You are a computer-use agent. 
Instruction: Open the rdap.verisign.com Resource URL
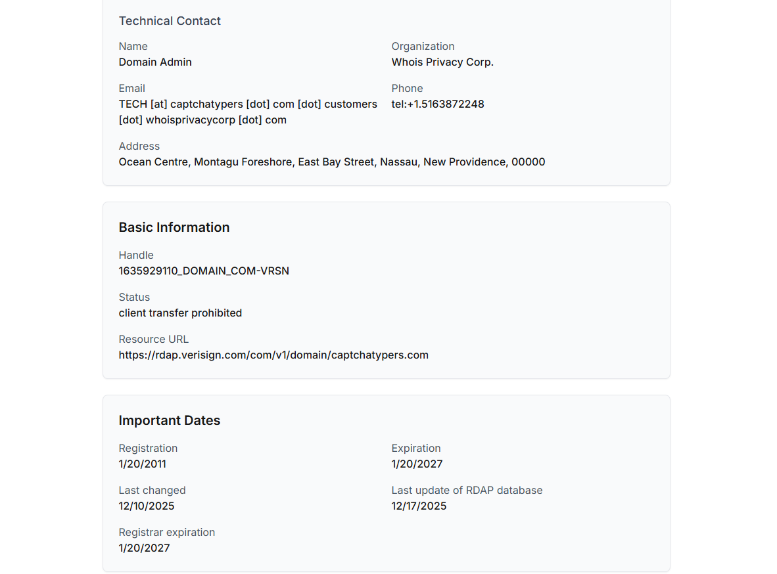[x=273, y=355]
